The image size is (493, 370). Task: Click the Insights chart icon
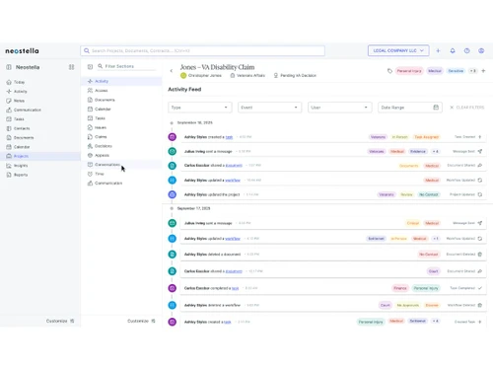[x=9, y=166]
